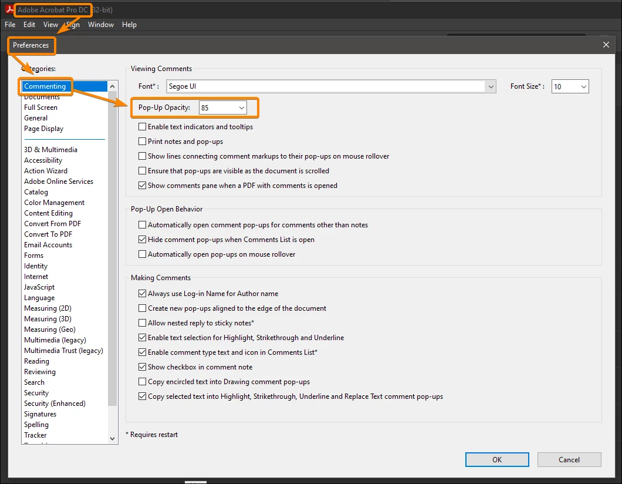Viewport: 622px width, 484px height.
Task: Toggle Print notes and pop-ups checkbox
Action: coord(142,142)
